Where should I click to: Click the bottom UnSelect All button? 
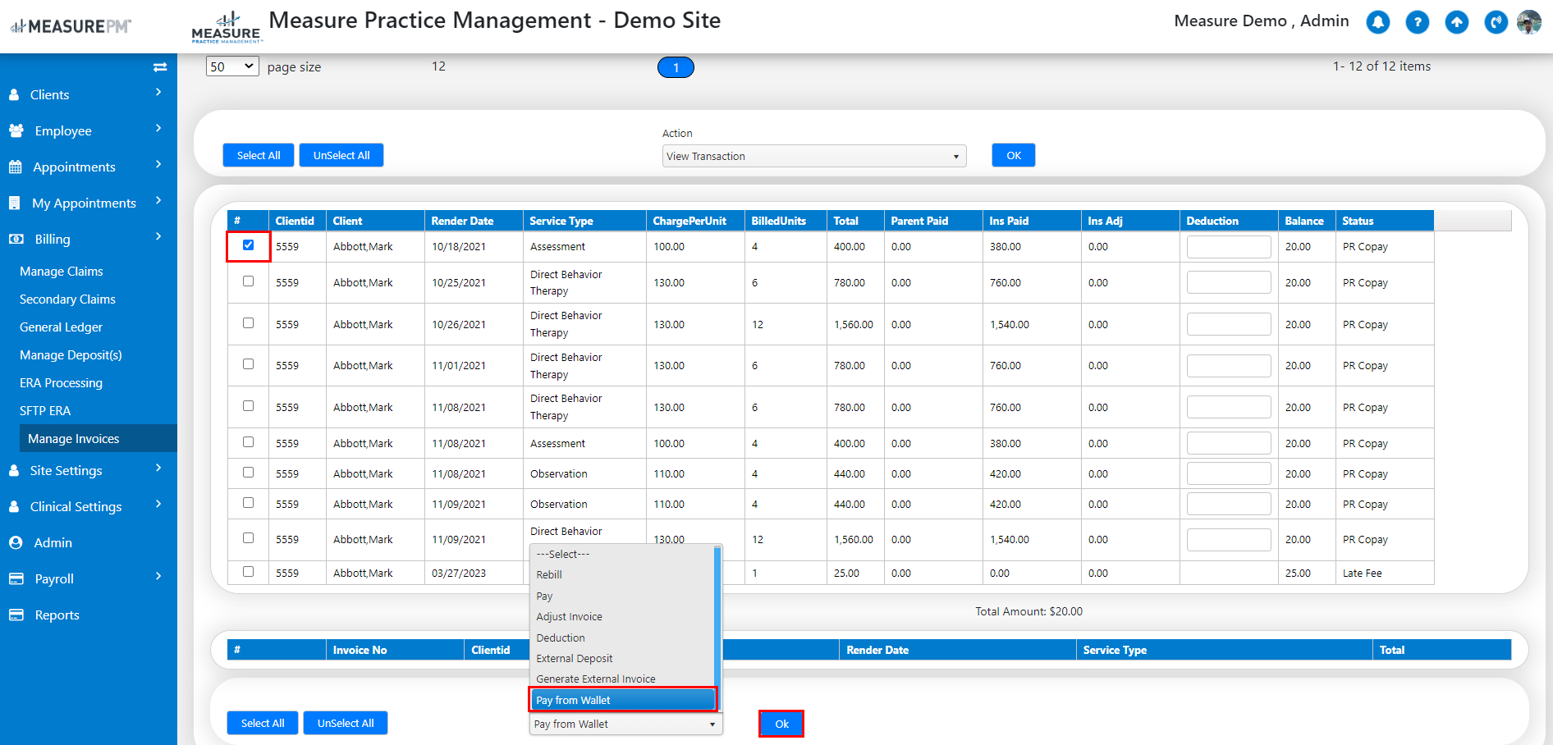pyautogui.click(x=346, y=724)
